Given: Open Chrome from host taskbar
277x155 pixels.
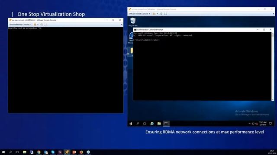Looking at the screenshot, I should tap(39, 152).
